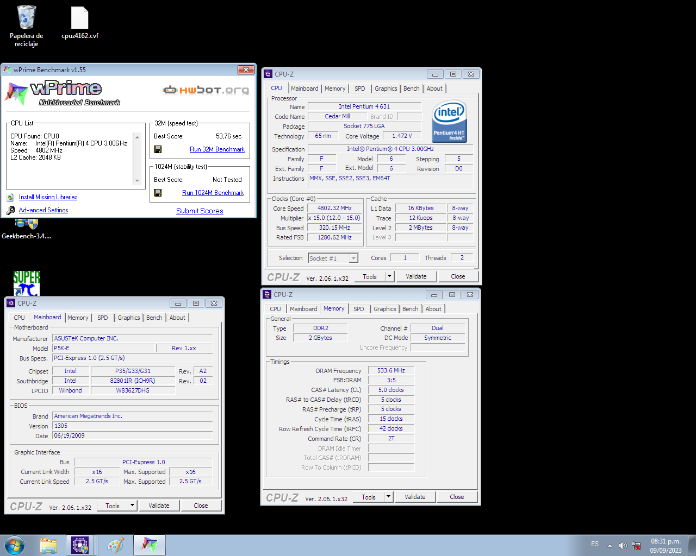Viewport: 696px width, 556px height.
Task: Click the CPU-Z taskbar icon
Action: point(80,545)
